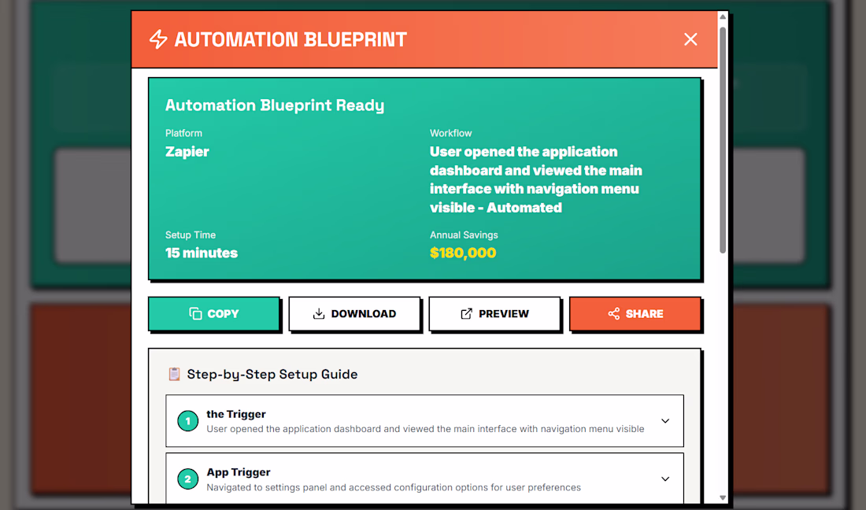Share the blueprint
The width and height of the screenshot is (866, 510).
click(x=635, y=313)
